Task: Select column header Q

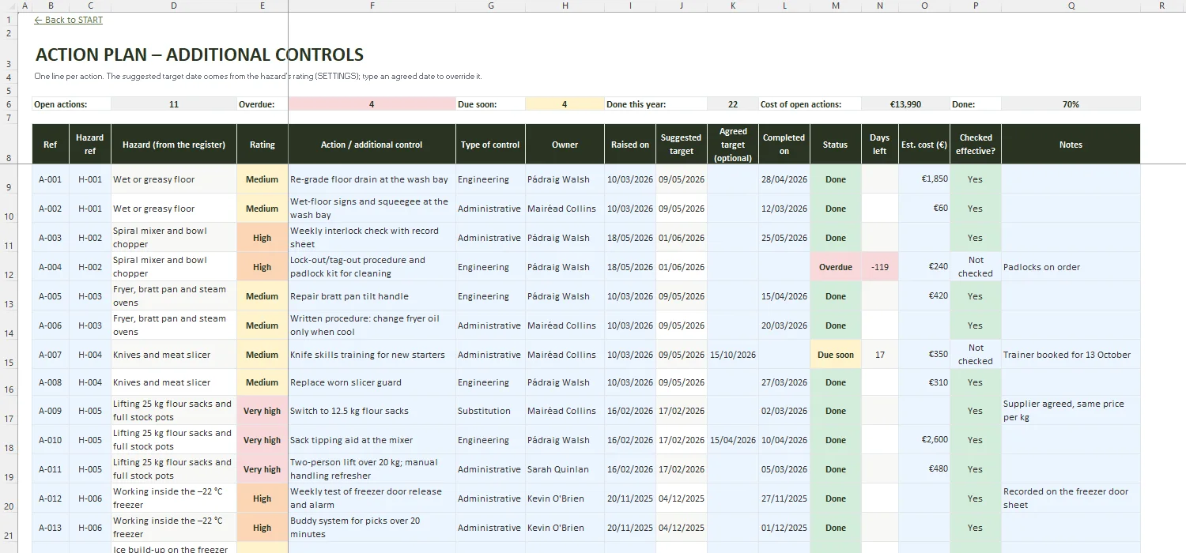Action: click(1071, 6)
